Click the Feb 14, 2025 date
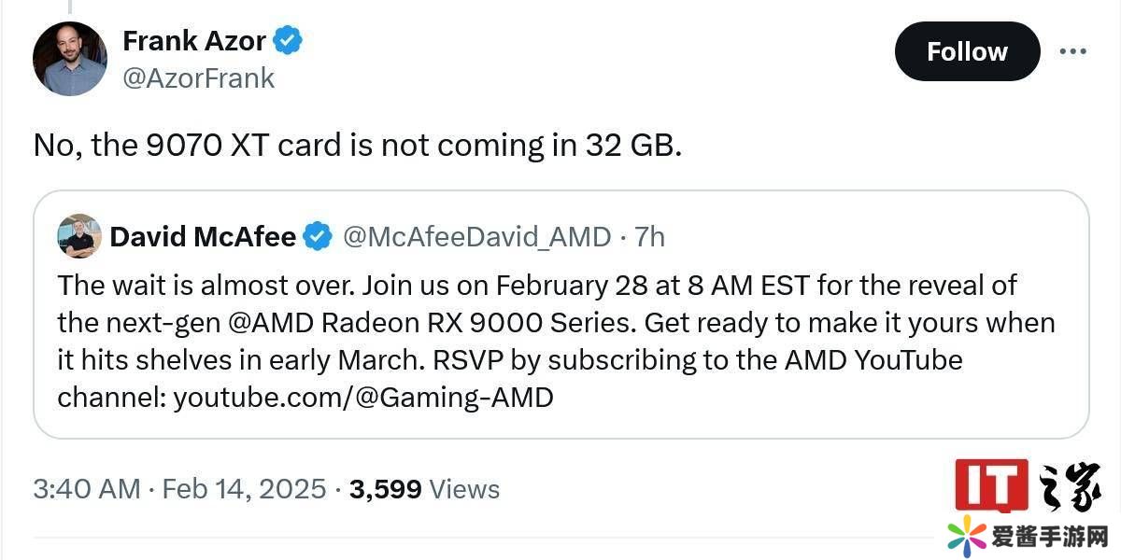The height and width of the screenshot is (560, 1121). [244, 489]
